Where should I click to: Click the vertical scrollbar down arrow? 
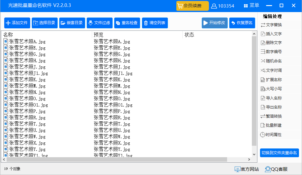point(254,154)
